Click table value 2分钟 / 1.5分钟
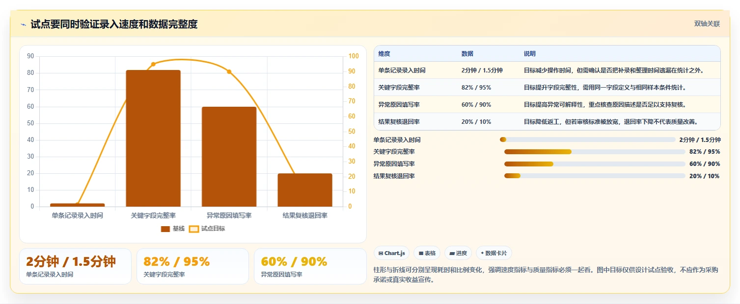Screen dimensions: 740x304 482,70
